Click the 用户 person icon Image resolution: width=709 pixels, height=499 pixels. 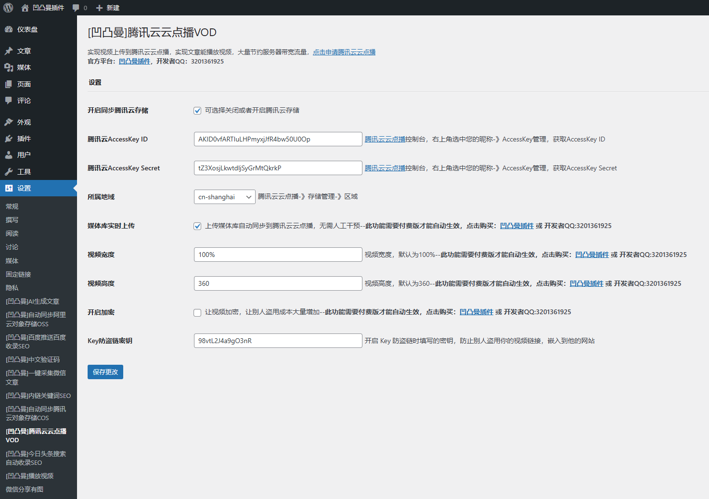click(9, 155)
